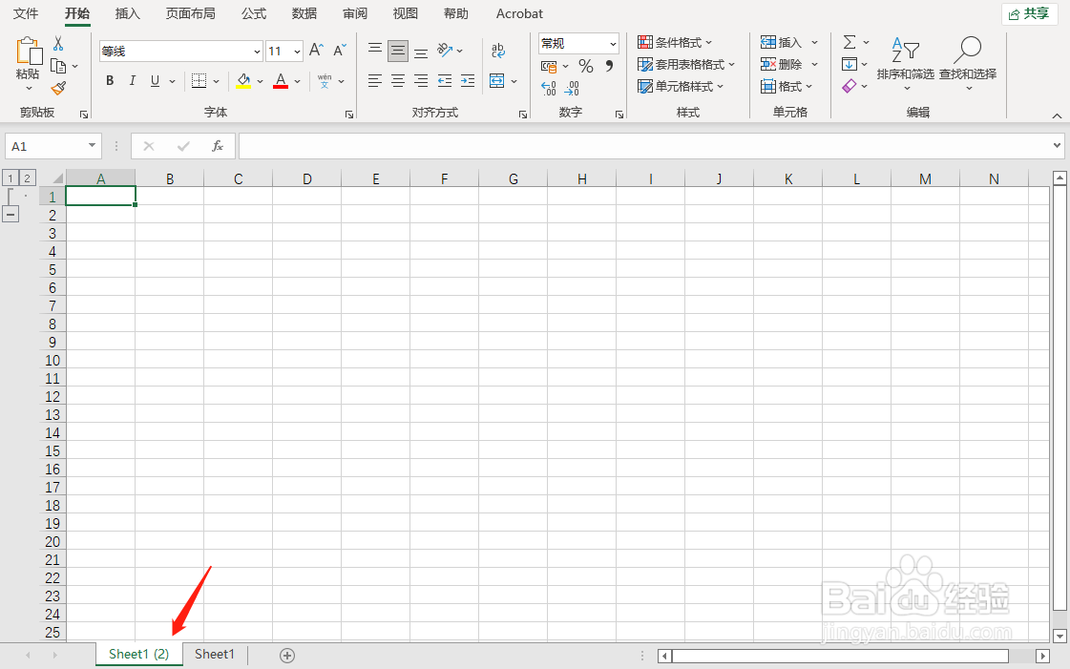
Task: Open 套用表格格式 dropdown
Action: coord(685,64)
